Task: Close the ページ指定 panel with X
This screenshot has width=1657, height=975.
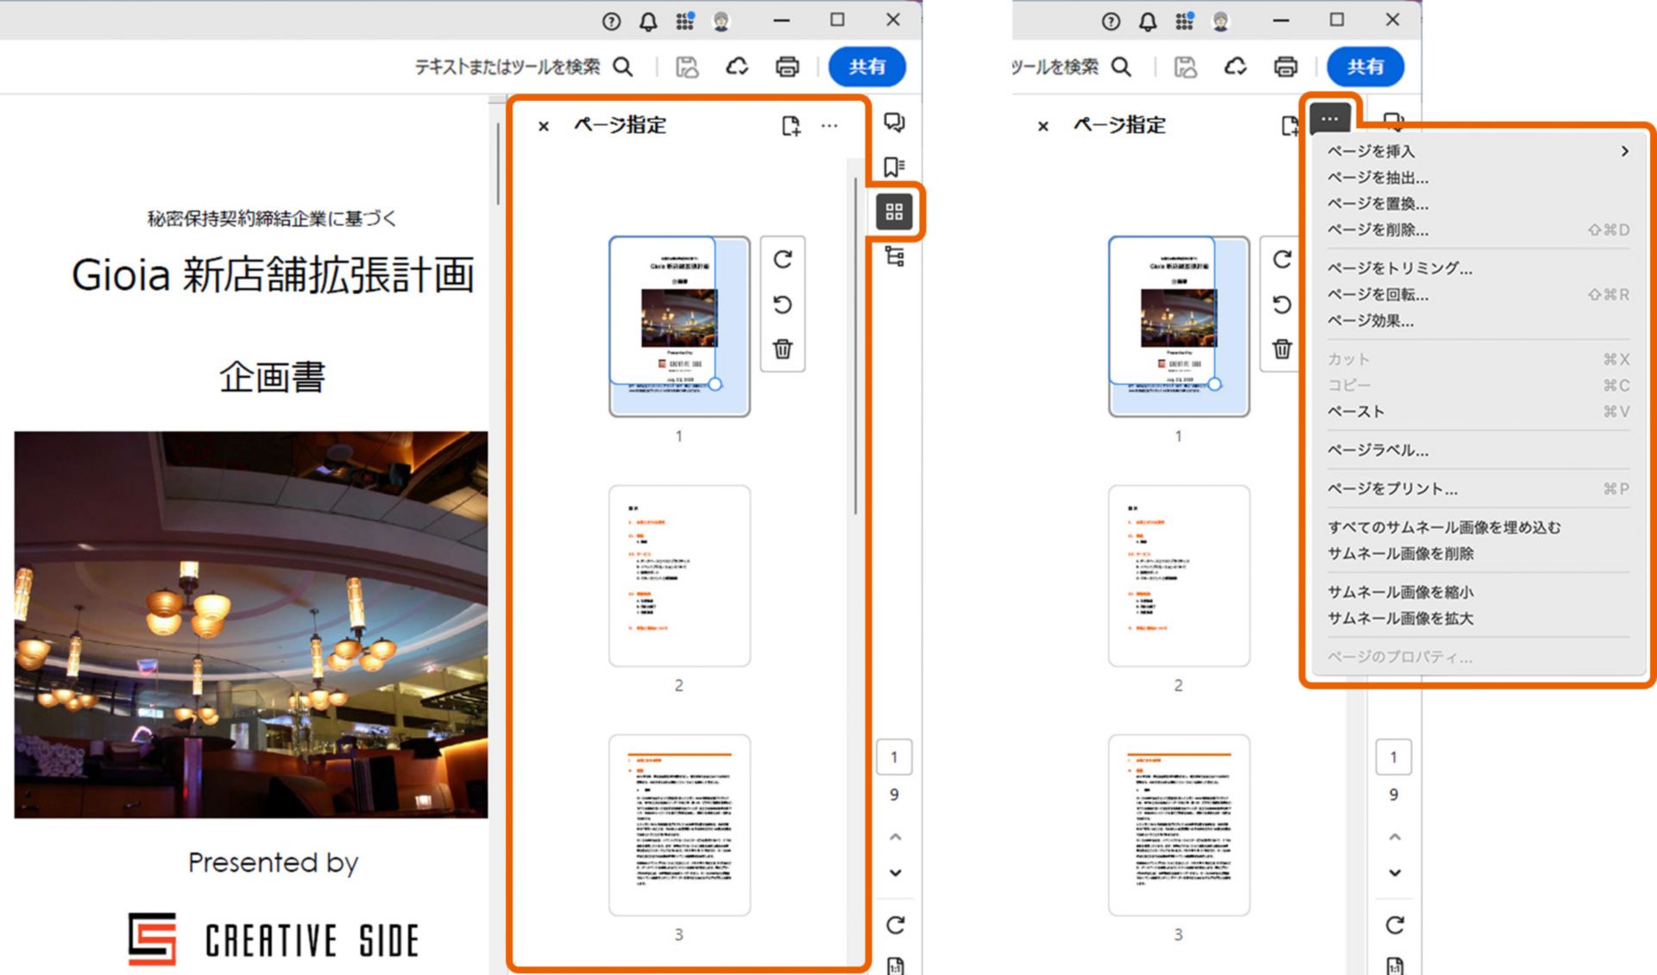Action: click(544, 126)
